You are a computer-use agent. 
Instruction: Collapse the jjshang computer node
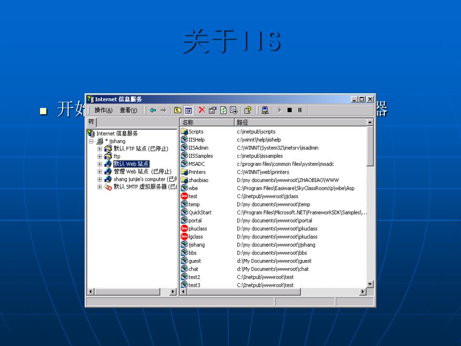(91, 141)
